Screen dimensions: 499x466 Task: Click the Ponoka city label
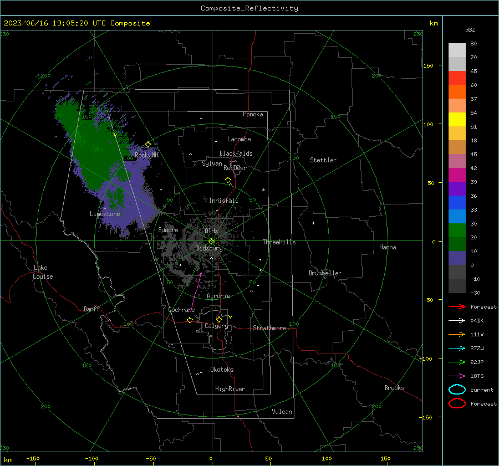[253, 114]
